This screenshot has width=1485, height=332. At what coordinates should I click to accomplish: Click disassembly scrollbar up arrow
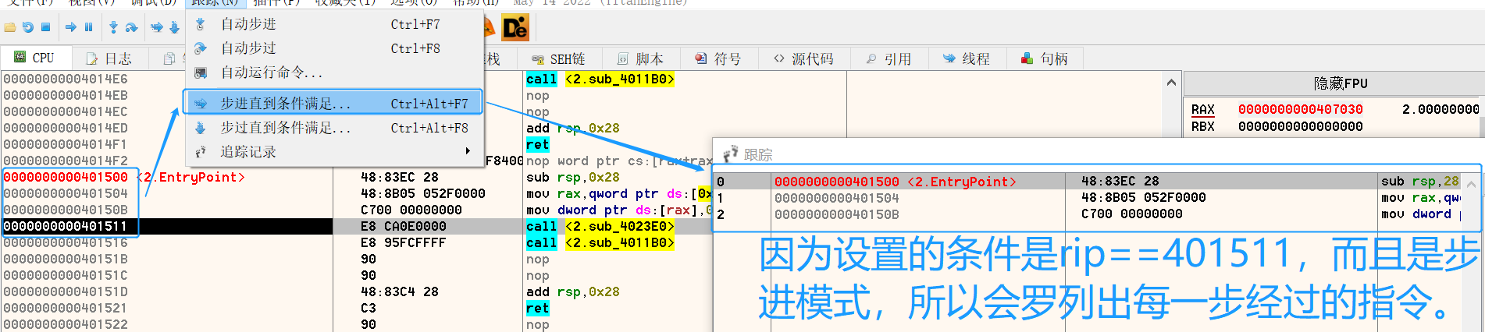(x=1170, y=82)
